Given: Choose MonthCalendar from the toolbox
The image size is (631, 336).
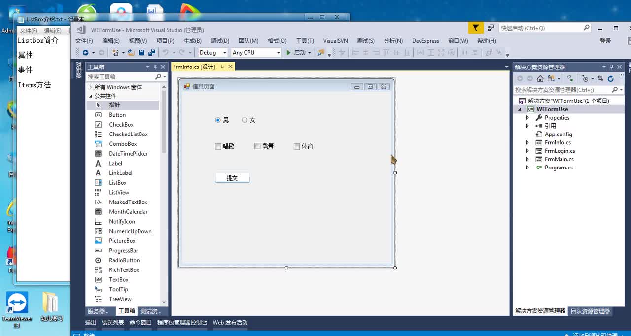Looking at the screenshot, I should tap(128, 212).
